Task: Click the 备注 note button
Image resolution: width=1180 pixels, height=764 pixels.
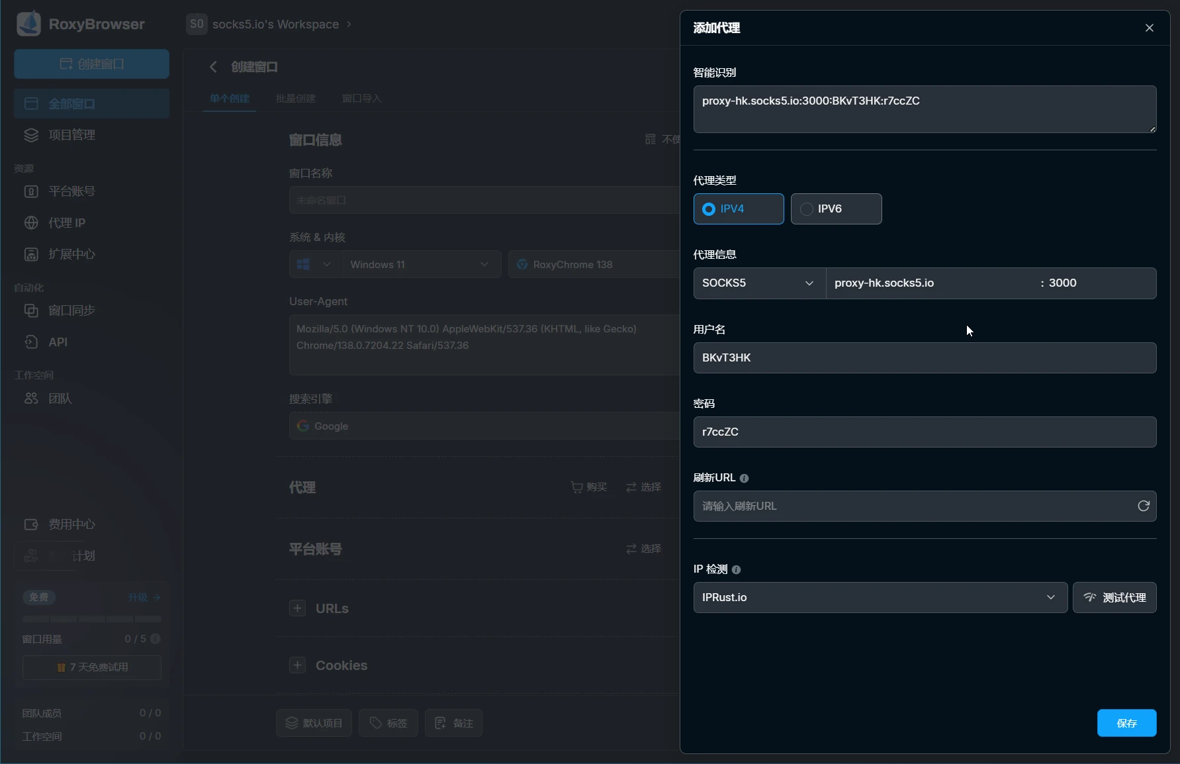Action: pos(454,723)
